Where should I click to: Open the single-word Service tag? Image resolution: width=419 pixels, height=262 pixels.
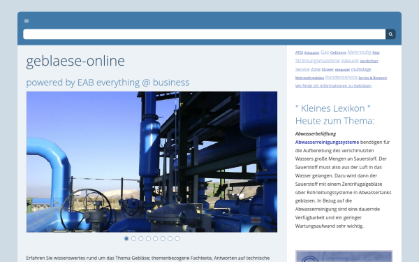click(x=302, y=69)
